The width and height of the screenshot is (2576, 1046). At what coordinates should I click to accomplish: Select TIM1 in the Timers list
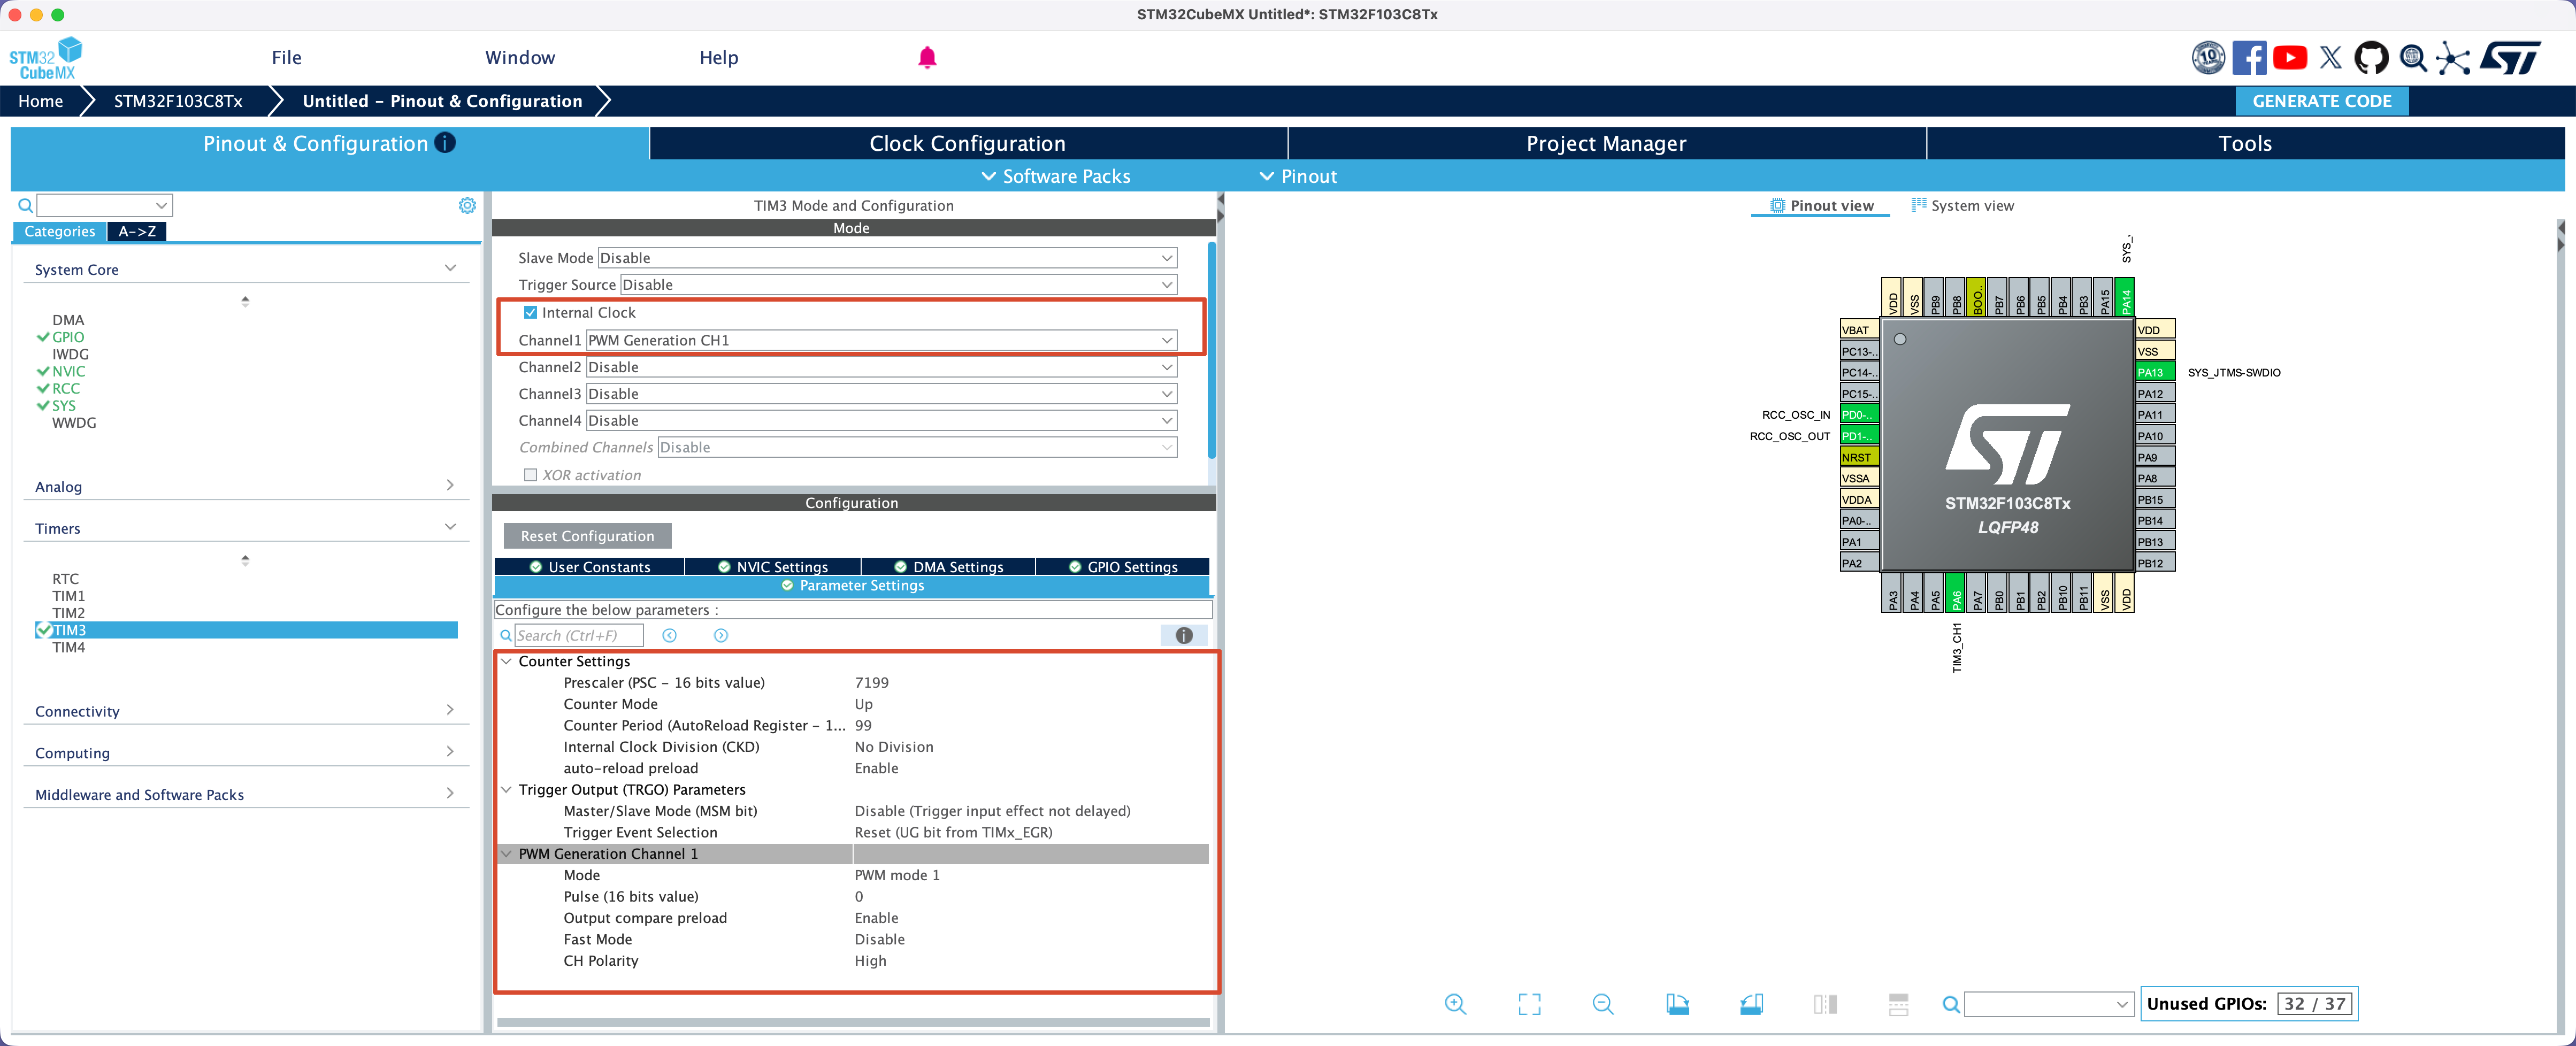[69, 596]
